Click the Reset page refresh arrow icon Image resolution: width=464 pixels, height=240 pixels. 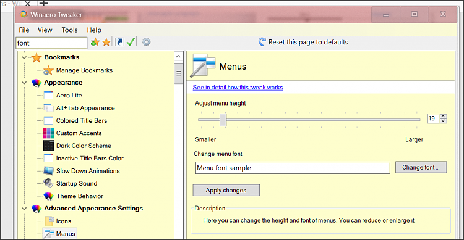coord(262,42)
